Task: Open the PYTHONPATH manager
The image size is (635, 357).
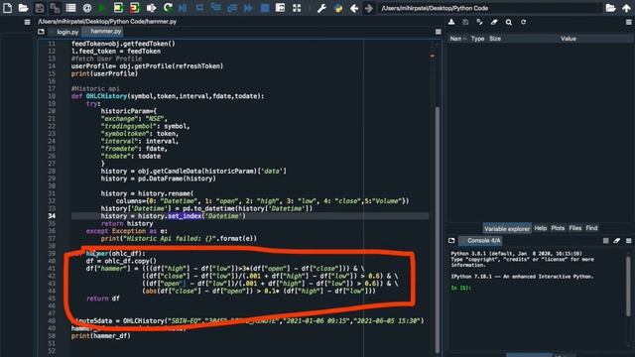Action: tap(338, 8)
